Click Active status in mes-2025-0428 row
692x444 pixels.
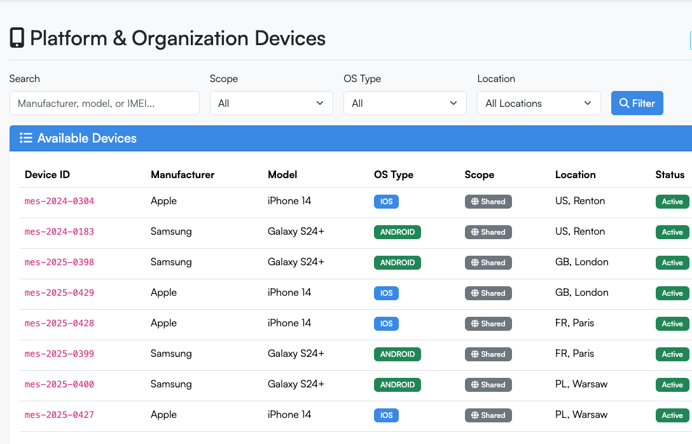672,324
